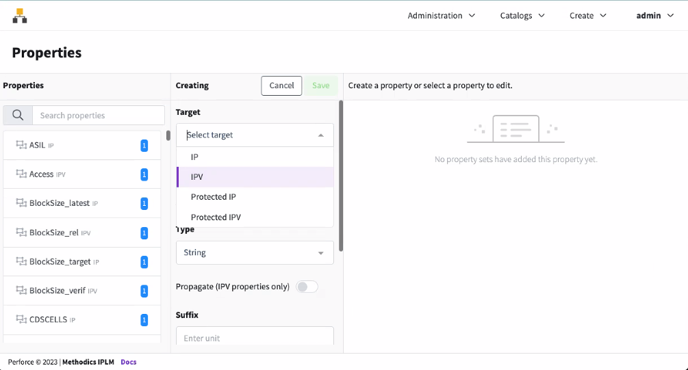Expand the admin user menu
This screenshot has height=370, width=688.
(655, 16)
